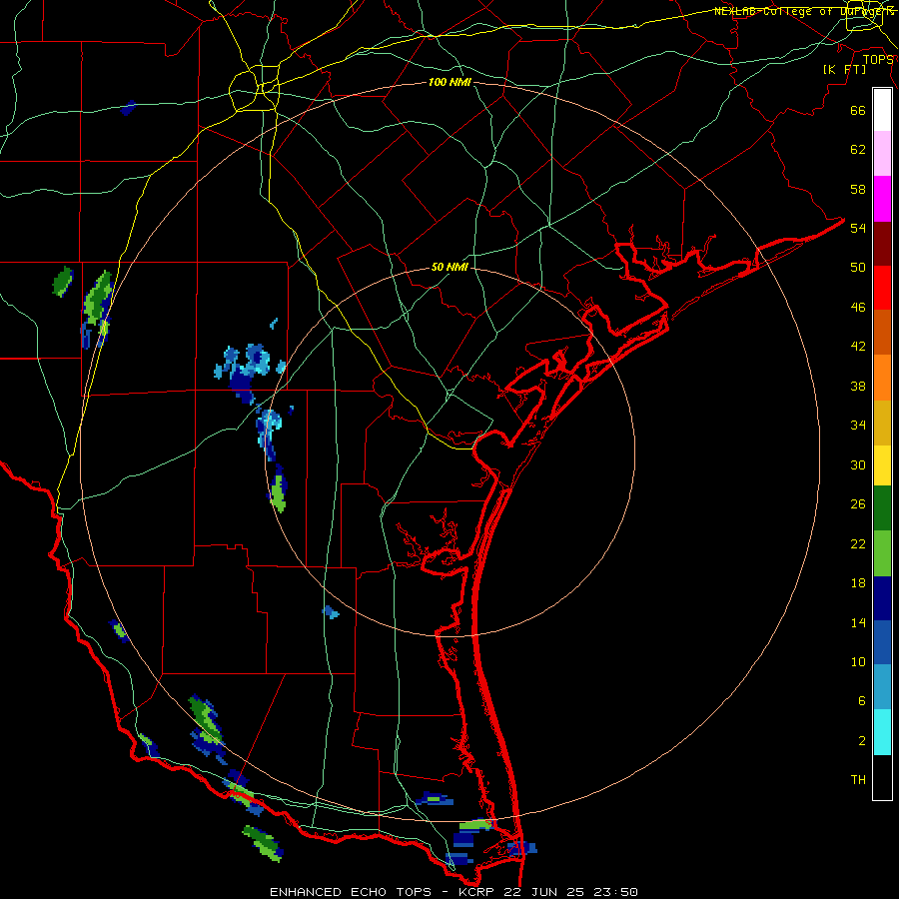
Task: Click the 50 value on the scale
Action: [x=858, y=267]
